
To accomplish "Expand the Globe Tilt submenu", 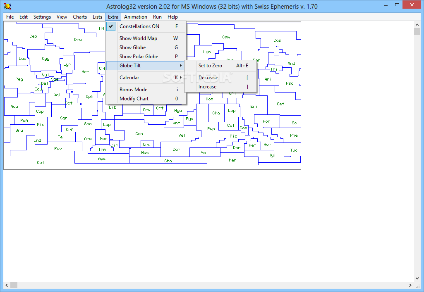I will (146, 66).
